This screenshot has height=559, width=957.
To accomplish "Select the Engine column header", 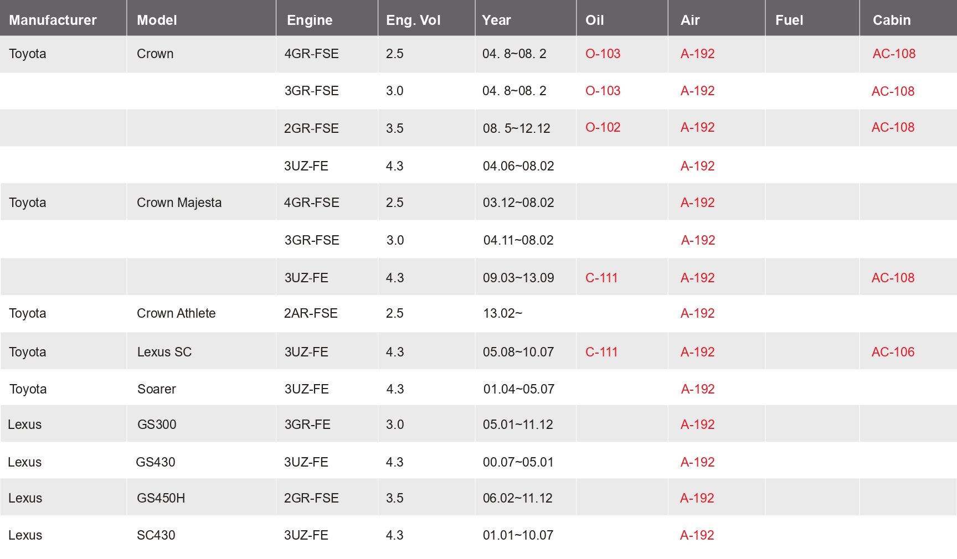I will pos(310,20).
